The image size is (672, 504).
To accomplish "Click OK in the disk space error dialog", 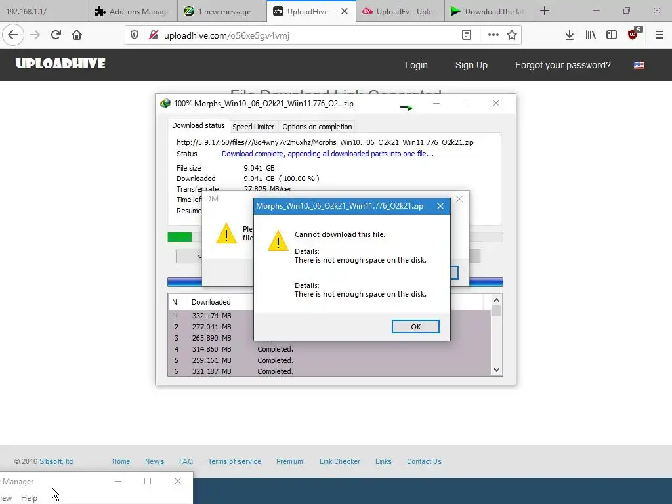I will point(415,327).
